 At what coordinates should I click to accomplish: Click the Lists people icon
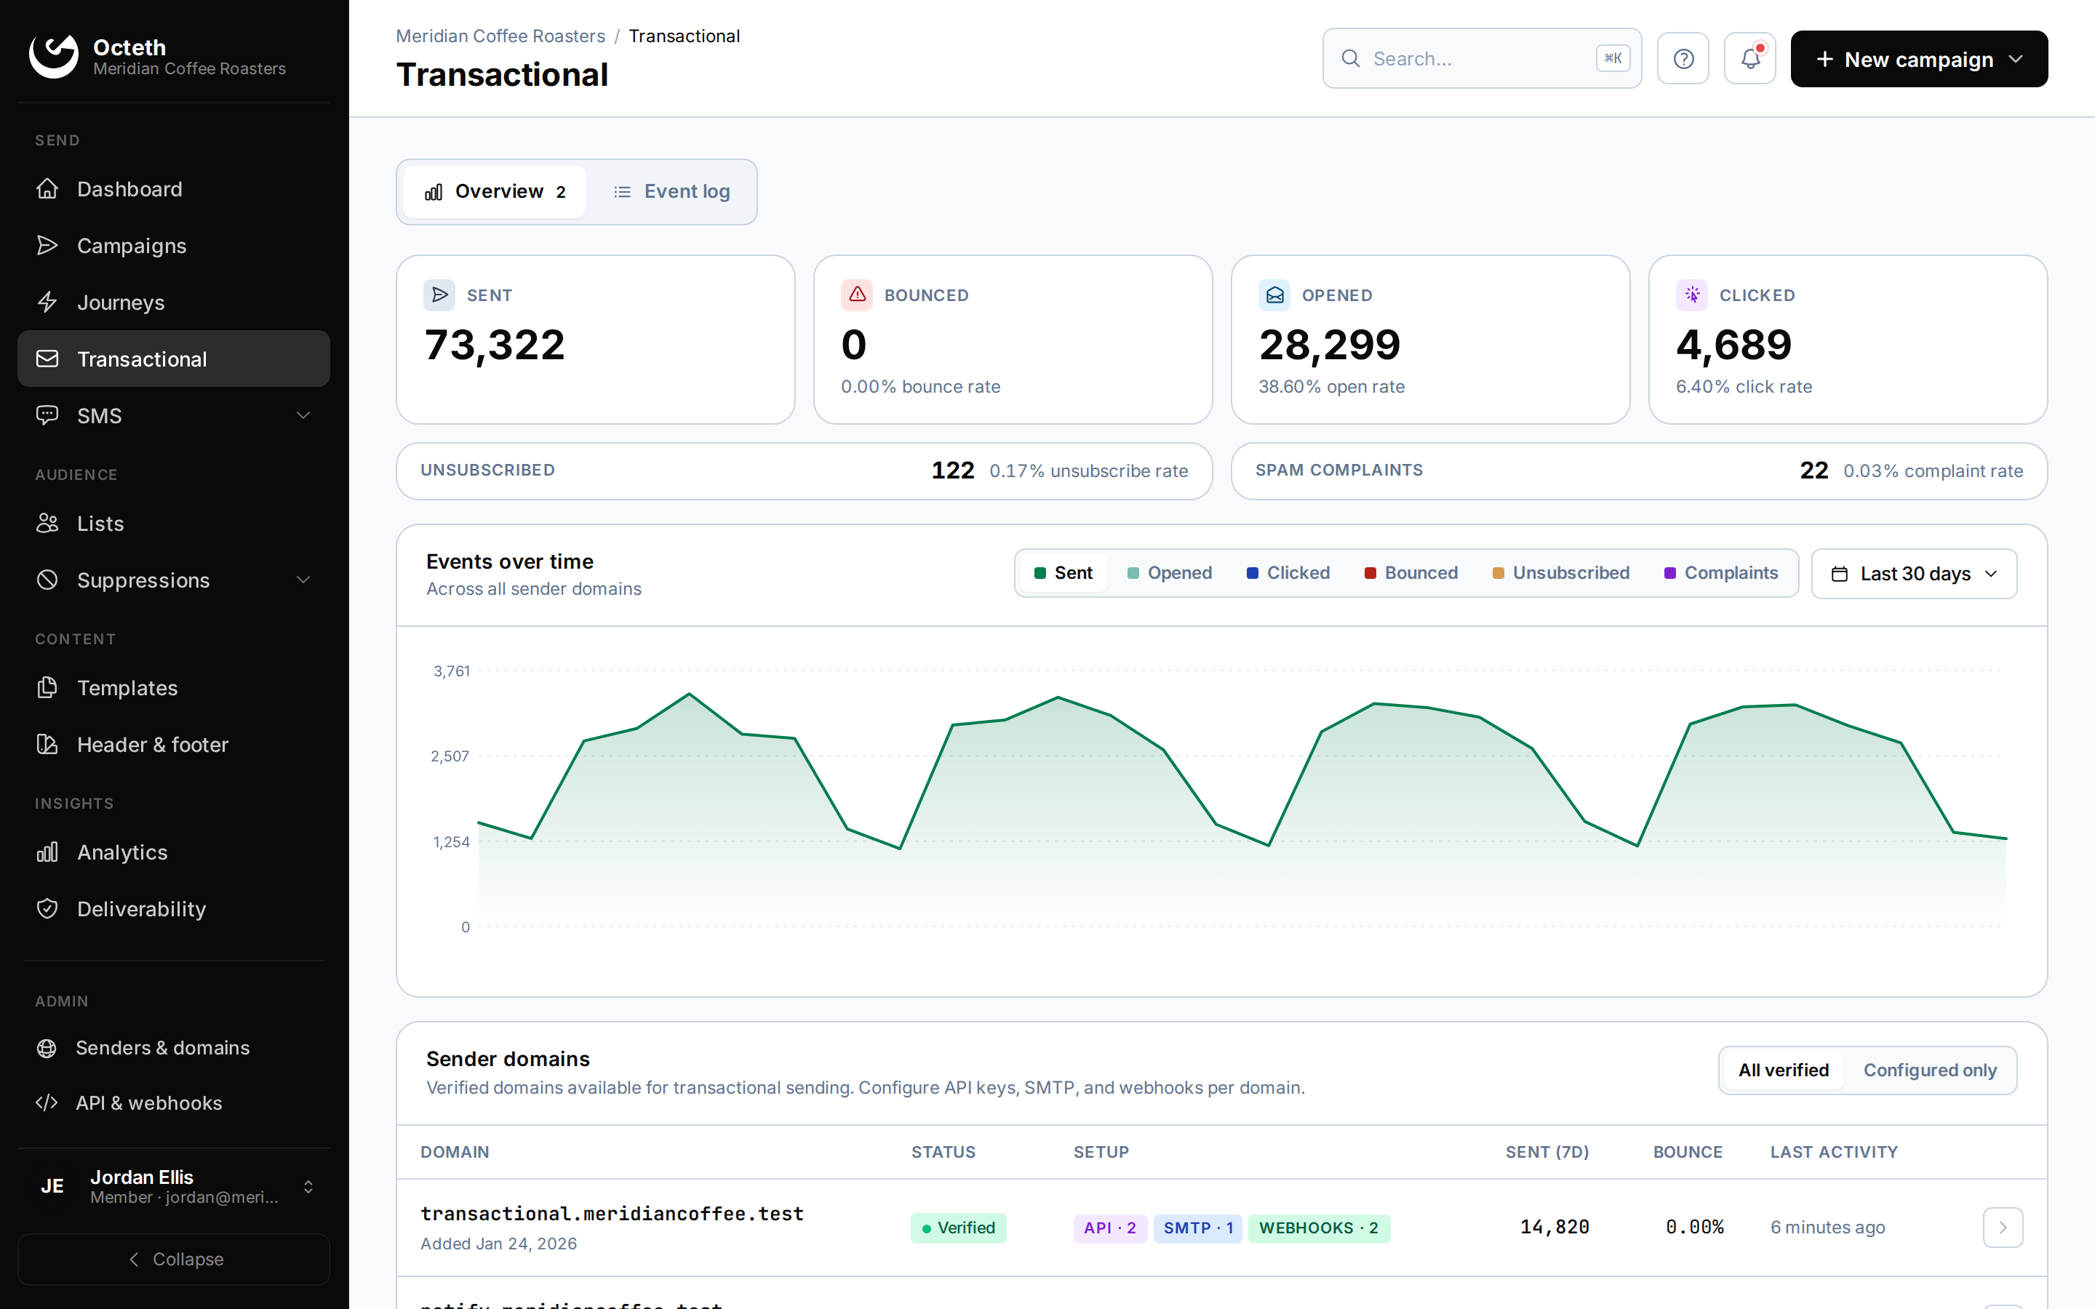(47, 524)
